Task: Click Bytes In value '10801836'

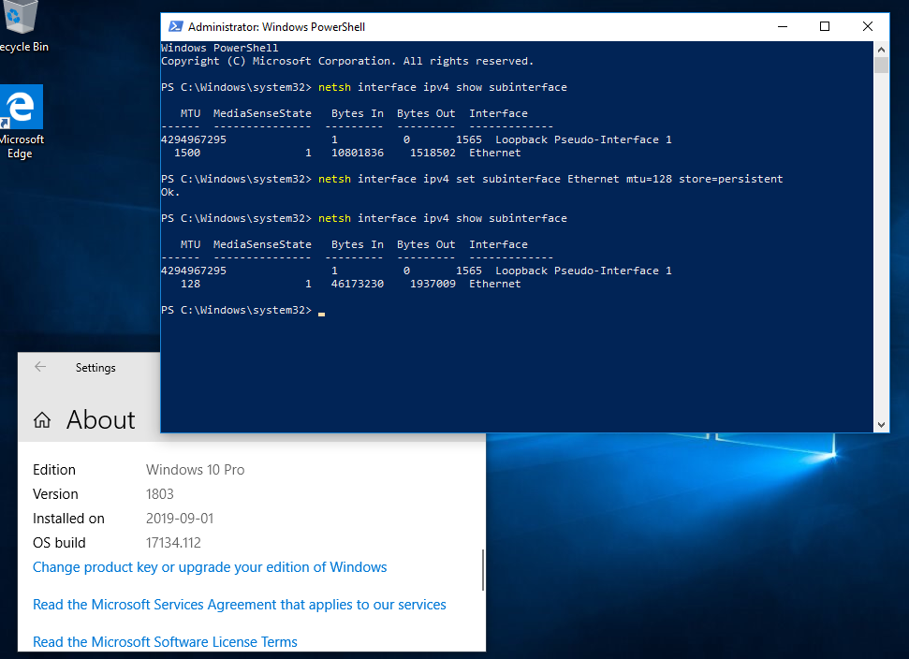Action: (357, 153)
